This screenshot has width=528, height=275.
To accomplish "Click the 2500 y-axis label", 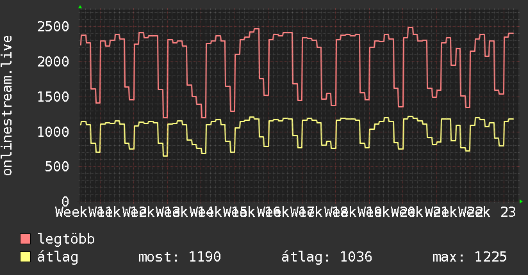I will tap(53, 27).
